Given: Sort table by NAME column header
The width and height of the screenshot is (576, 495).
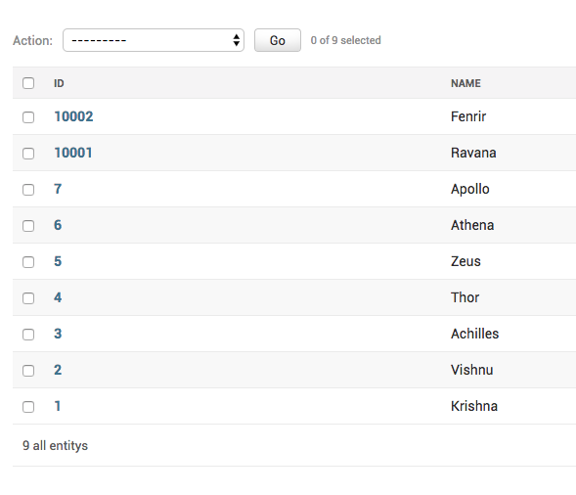Looking at the screenshot, I should click(x=465, y=83).
